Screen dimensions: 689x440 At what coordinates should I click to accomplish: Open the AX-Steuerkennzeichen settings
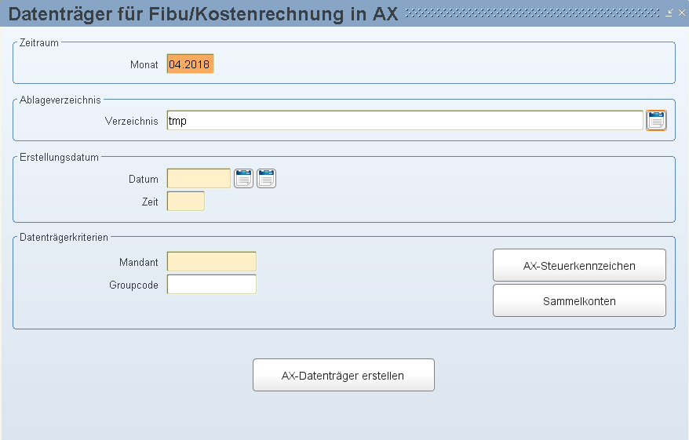click(x=579, y=265)
